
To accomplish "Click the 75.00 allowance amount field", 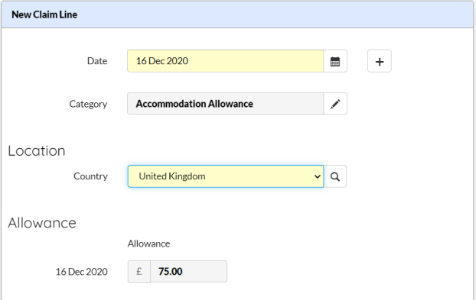I will point(188,272).
